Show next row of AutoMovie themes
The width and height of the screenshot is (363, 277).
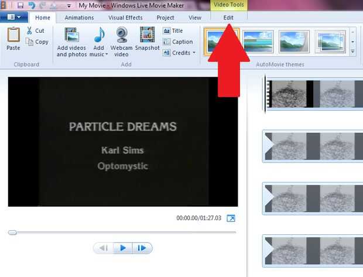[x=353, y=42]
